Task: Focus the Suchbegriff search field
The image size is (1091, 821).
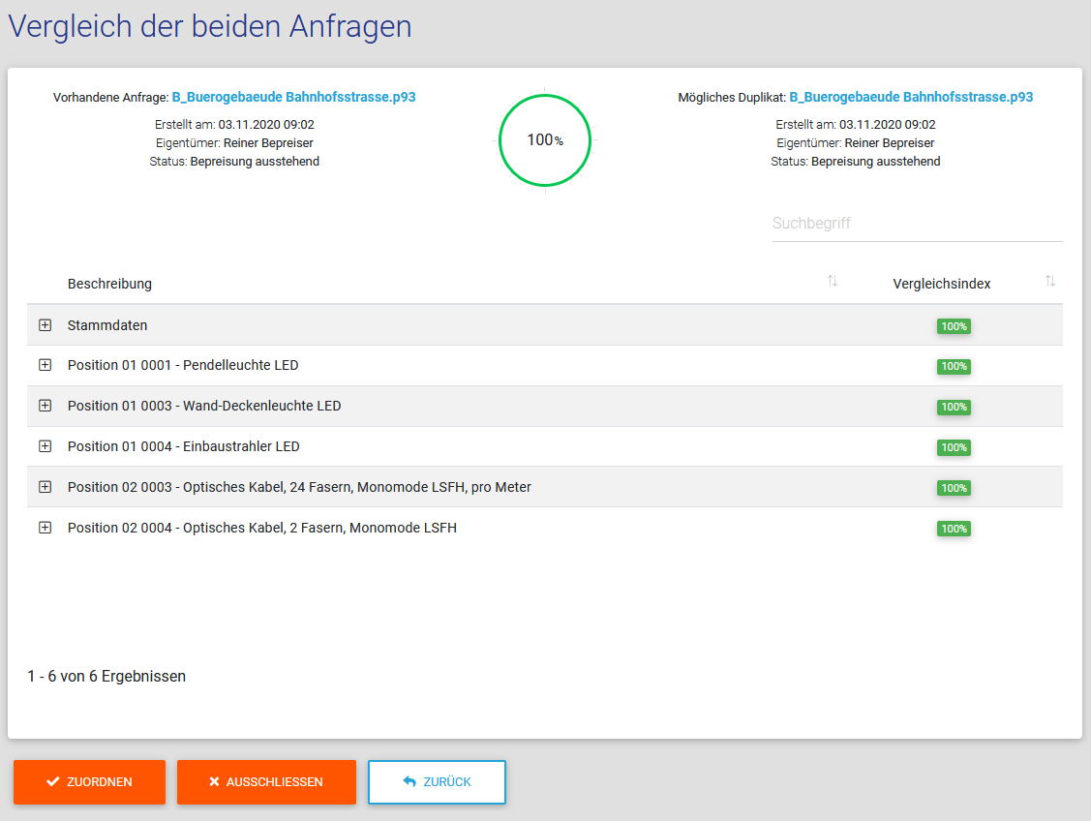Action: (x=917, y=224)
